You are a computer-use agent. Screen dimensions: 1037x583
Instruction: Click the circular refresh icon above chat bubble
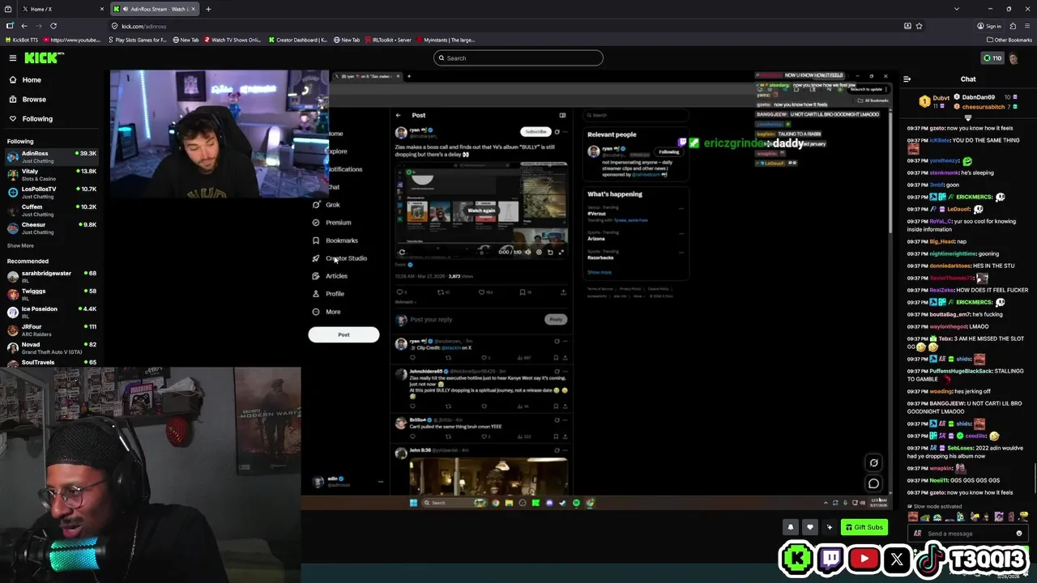(x=873, y=463)
